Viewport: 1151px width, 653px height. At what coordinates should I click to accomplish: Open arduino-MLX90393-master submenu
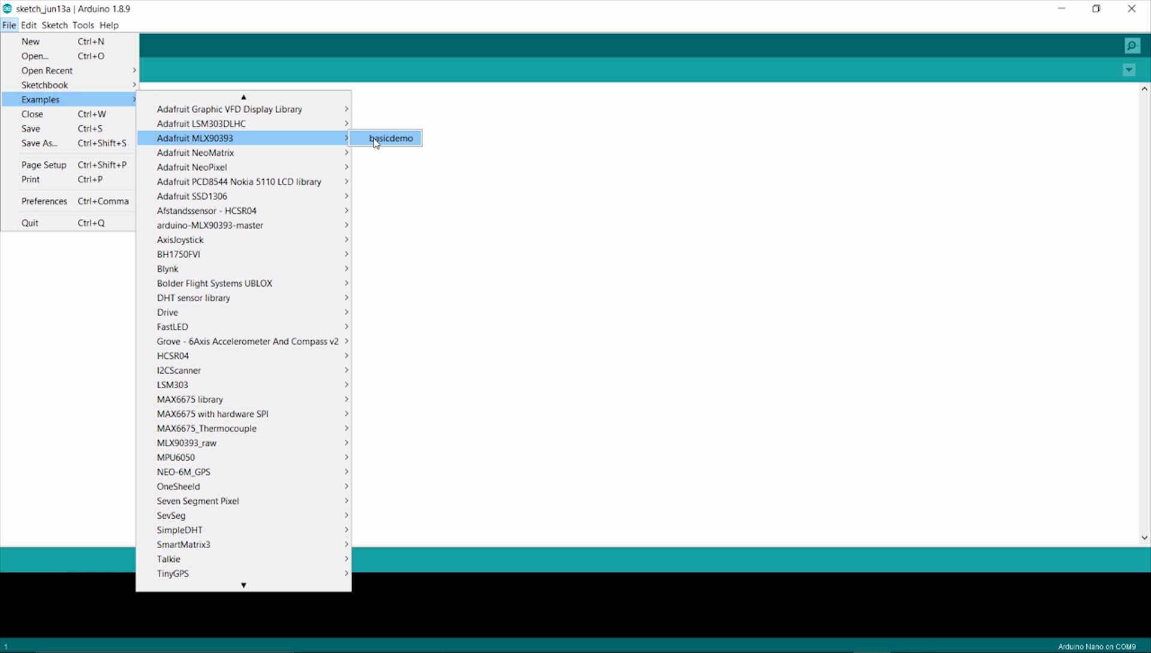pos(244,225)
